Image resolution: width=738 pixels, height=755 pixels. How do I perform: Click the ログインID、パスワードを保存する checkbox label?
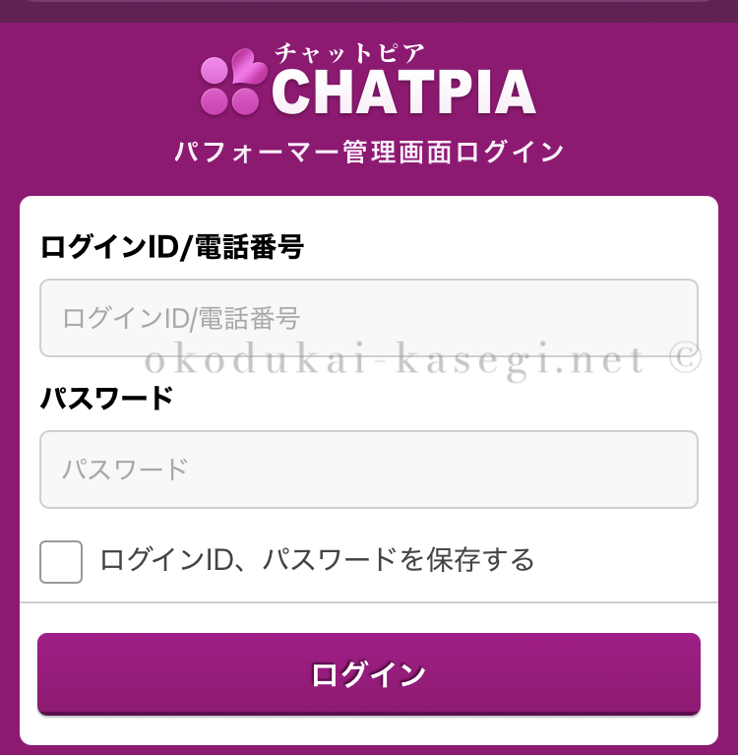coord(317,560)
